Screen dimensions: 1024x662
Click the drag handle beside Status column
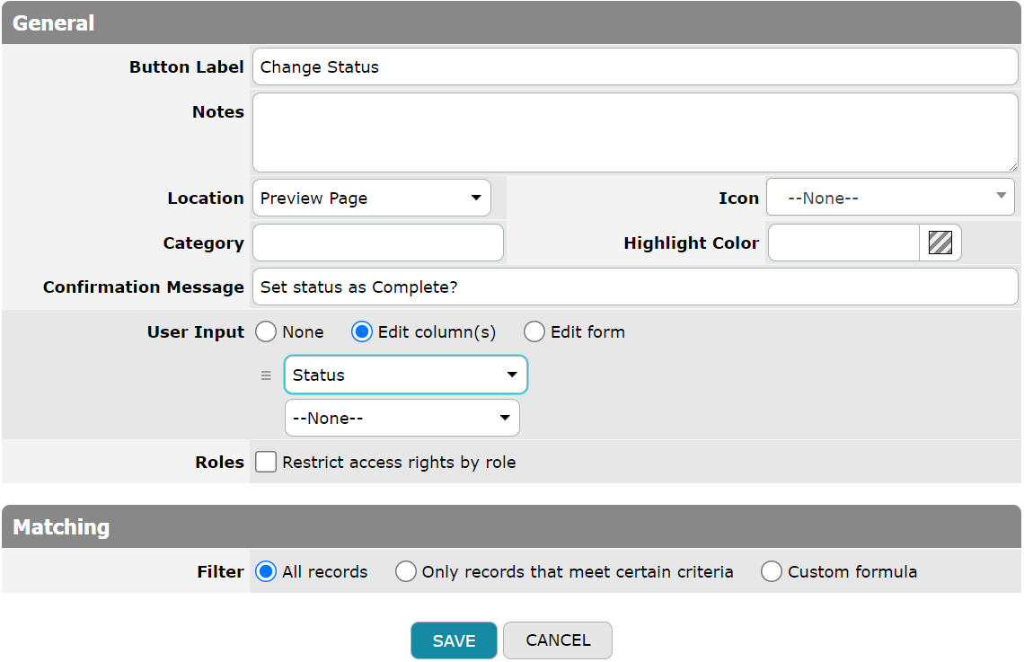pos(266,375)
